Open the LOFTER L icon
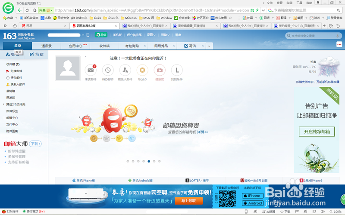The image size is (345, 215). pyautogui.click(x=177, y=70)
